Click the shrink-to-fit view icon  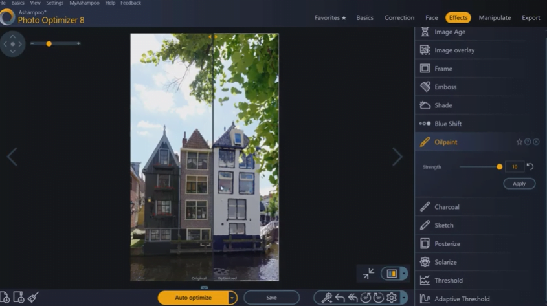click(x=368, y=274)
